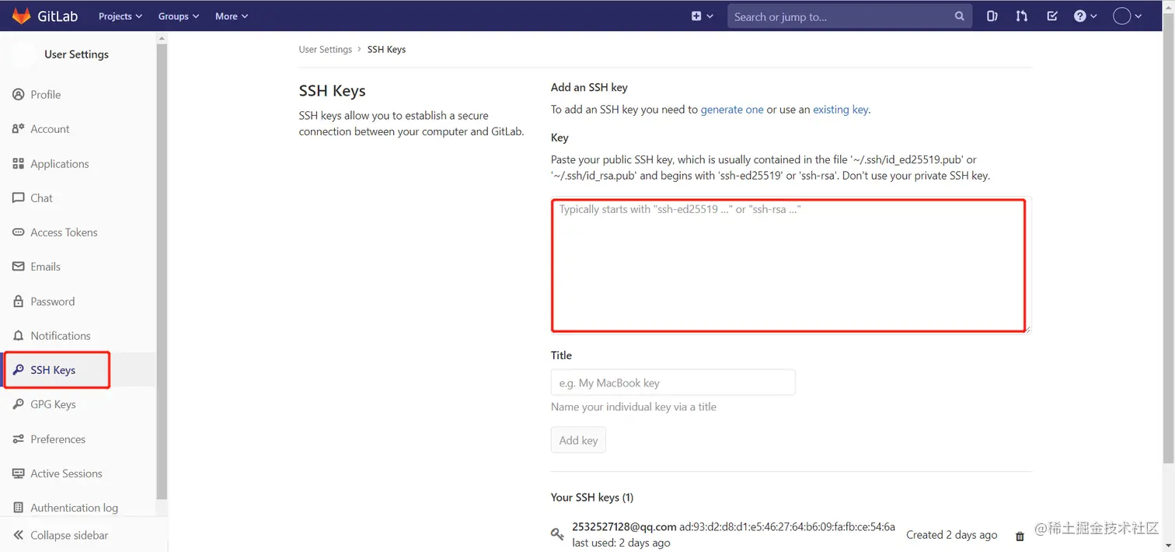1175x552 pixels.
Task: Open the To-Do list icon
Action: [1052, 16]
